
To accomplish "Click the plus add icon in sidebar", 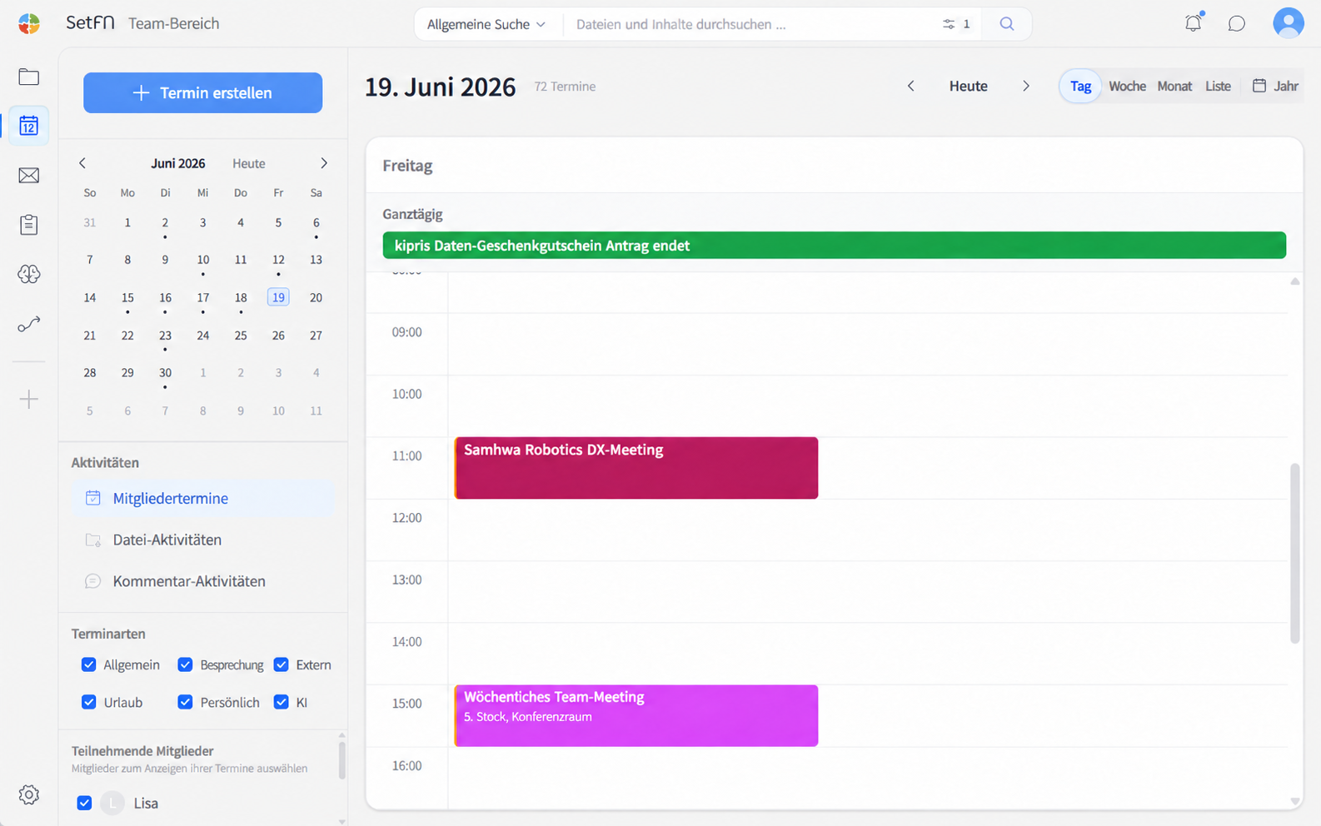I will [29, 400].
